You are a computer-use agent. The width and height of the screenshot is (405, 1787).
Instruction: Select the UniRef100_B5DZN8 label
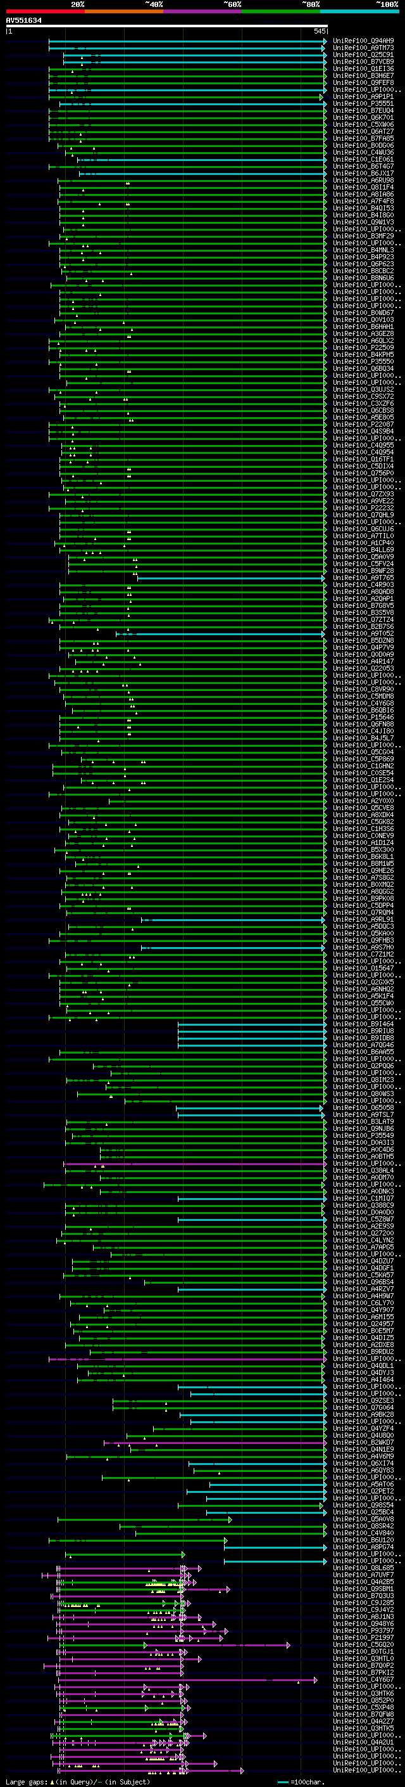click(363, 640)
